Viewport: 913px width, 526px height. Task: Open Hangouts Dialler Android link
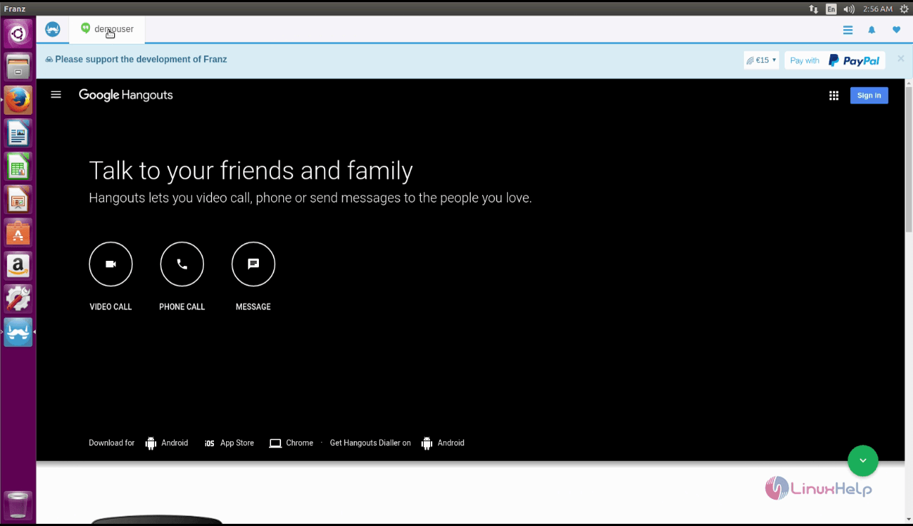click(443, 443)
